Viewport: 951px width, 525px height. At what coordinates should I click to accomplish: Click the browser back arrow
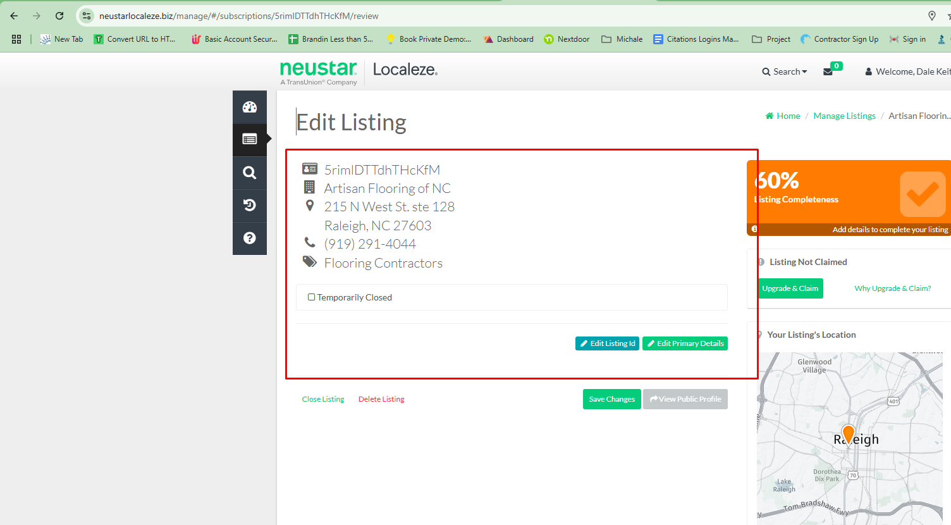pyautogui.click(x=14, y=16)
